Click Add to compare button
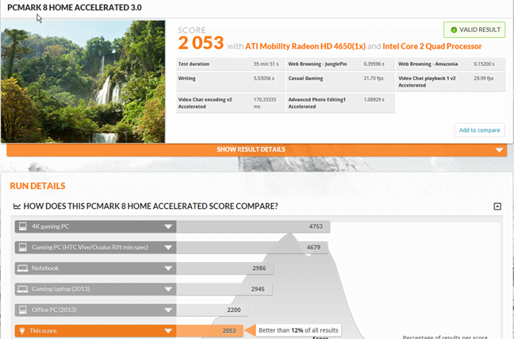The height and width of the screenshot is (339, 514). (479, 130)
